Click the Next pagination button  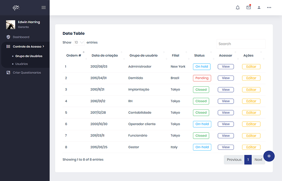[x=258, y=160]
